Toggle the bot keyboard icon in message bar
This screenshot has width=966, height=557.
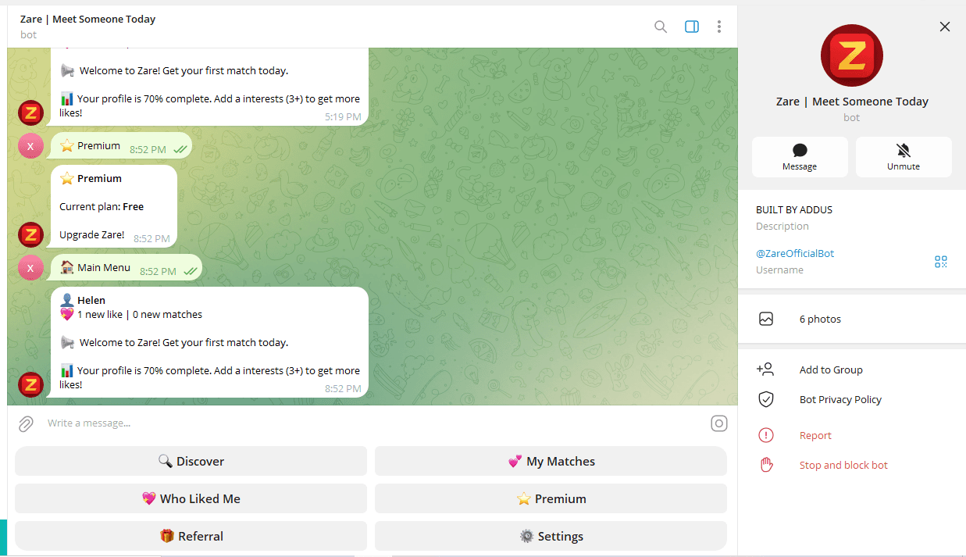coord(719,423)
